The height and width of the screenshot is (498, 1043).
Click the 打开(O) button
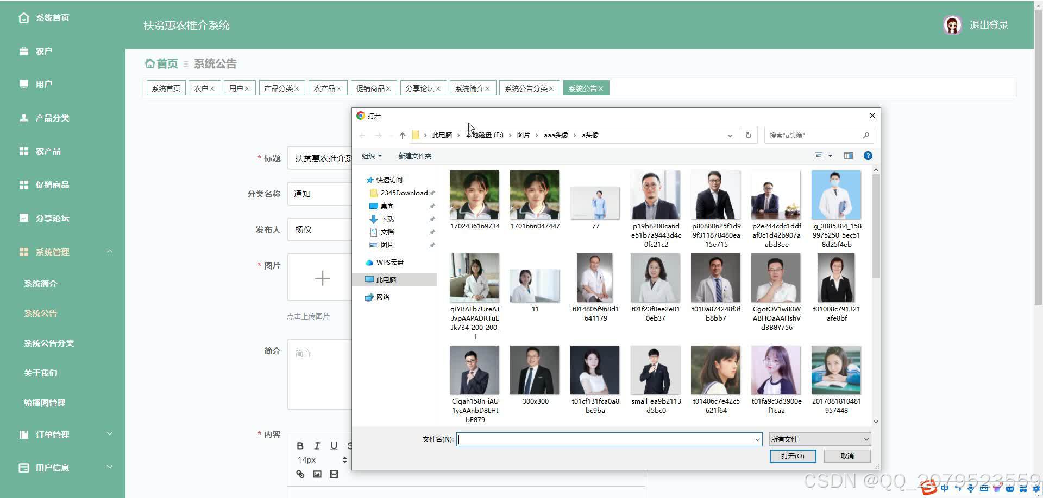pyautogui.click(x=793, y=456)
